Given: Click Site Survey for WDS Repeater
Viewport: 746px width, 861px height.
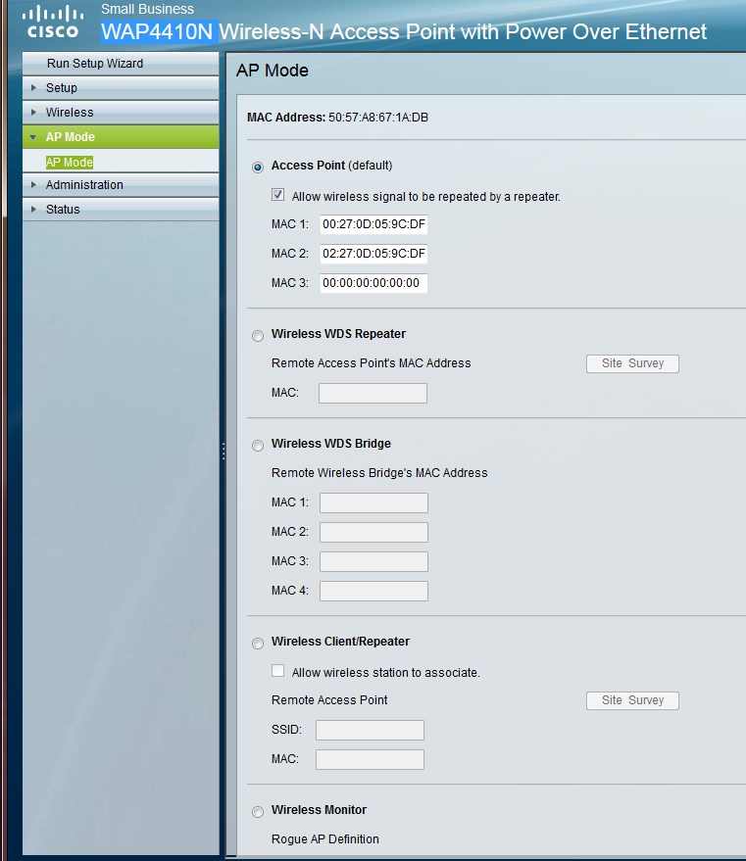Looking at the screenshot, I should tap(632, 363).
